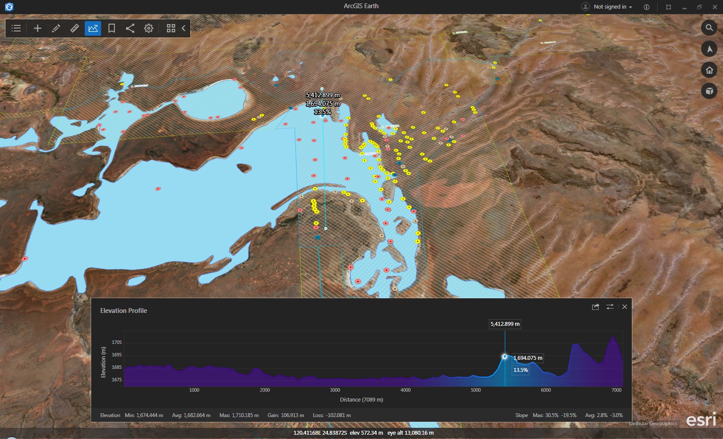Open the Measure ruler tool
This screenshot has height=439, width=723.
point(74,28)
